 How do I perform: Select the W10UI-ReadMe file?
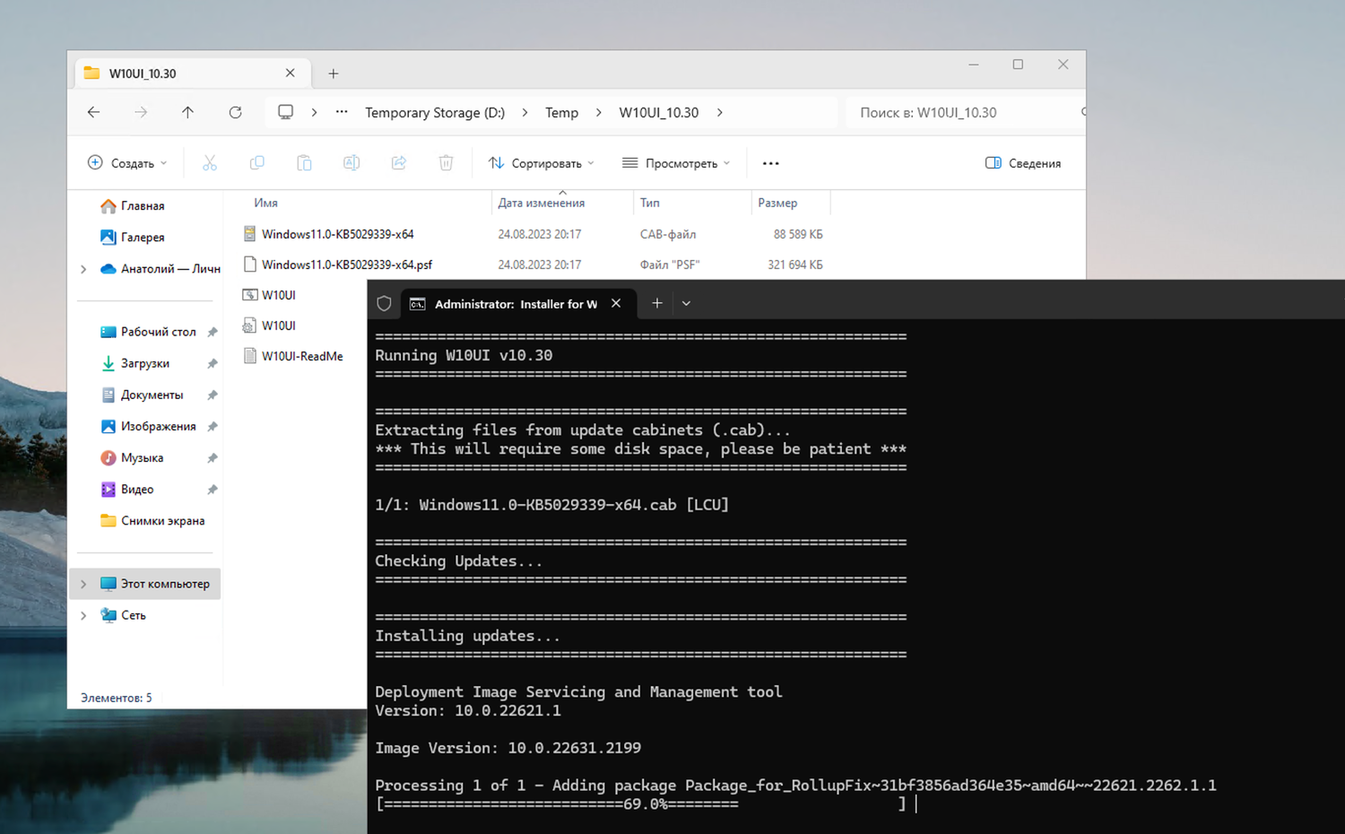[301, 356]
